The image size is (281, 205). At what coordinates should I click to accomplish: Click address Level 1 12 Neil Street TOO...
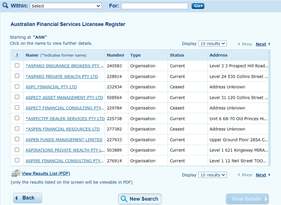[238, 161]
